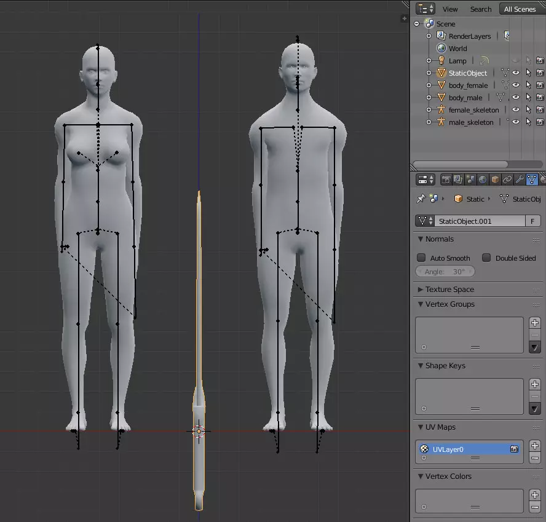Open the Modifiers tab (wrench icon)
The image size is (546, 522).
click(x=520, y=180)
